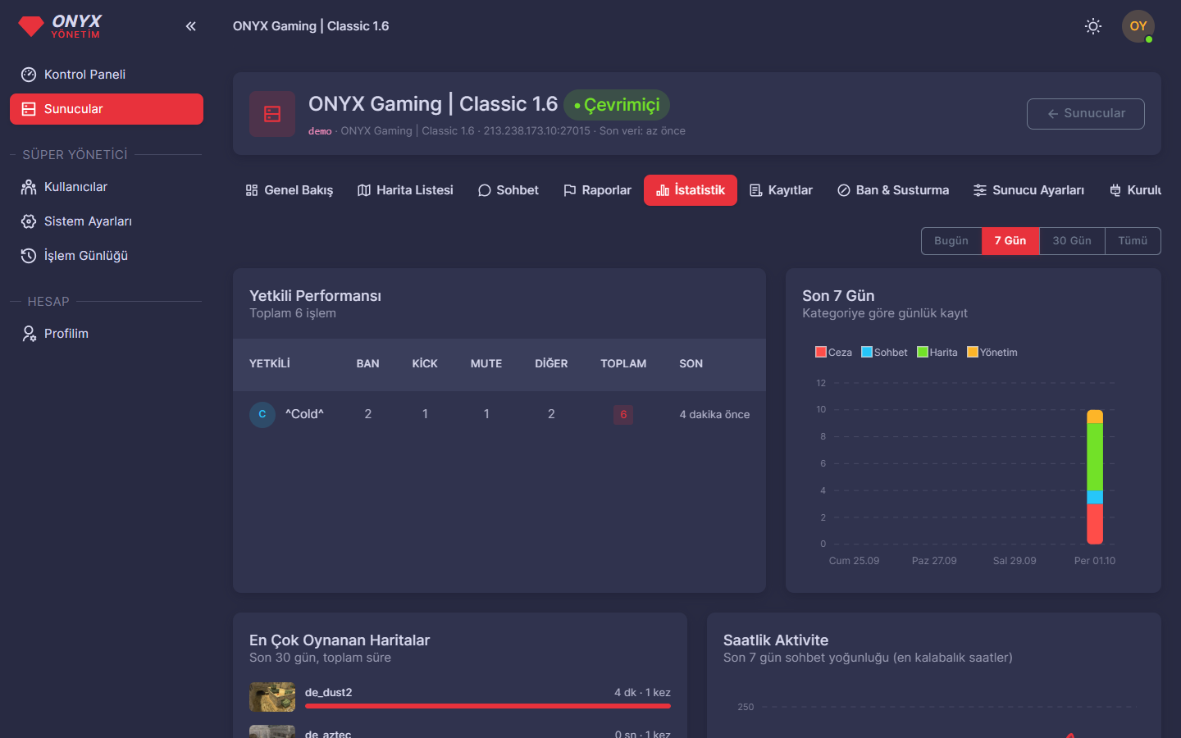Image resolution: width=1181 pixels, height=738 pixels.
Task: Click the Kurulum plug icon
Action: 1115,190
